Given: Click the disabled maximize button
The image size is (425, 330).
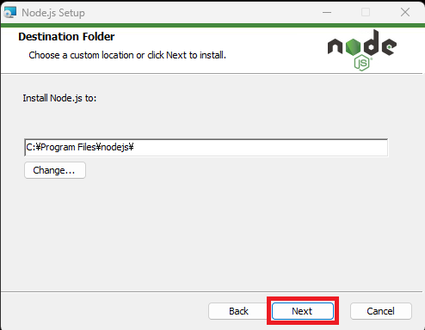Looking at the screenshot, I should (366, 12).
